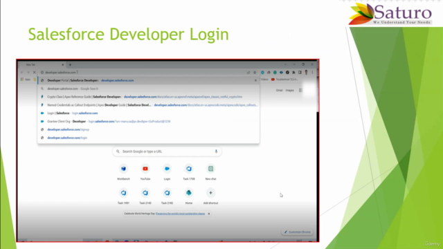
Task: Click the browser back arrow
Action: [x=22, y=72]
